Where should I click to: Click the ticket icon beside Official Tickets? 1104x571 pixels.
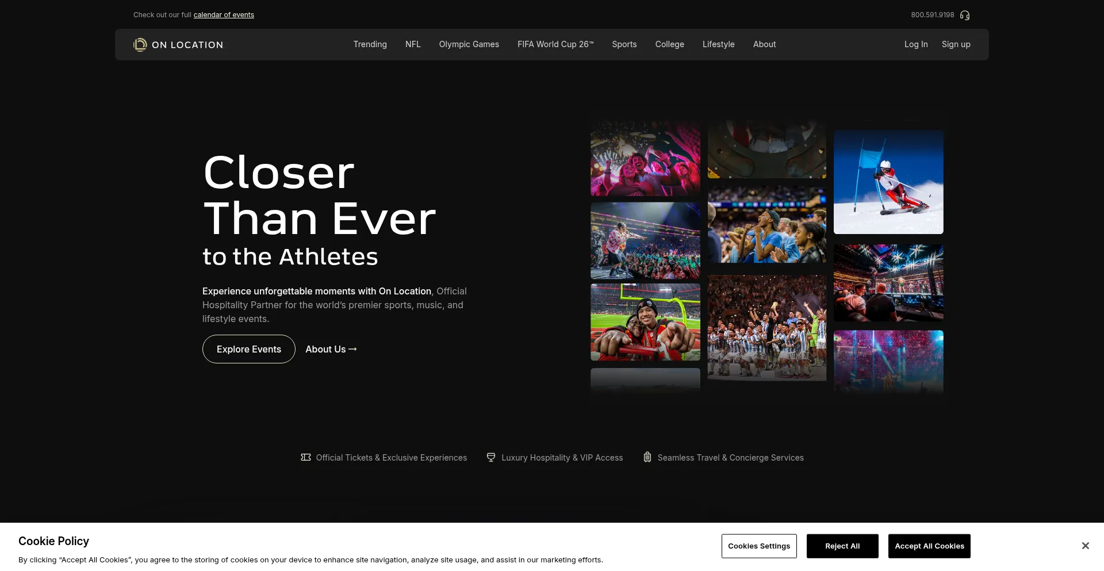(306, 458)
